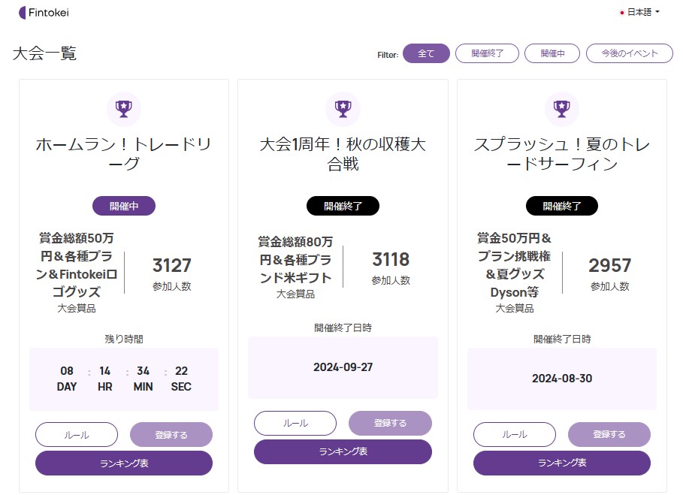Open ルール for ホームラン！トレードリーグ
Image resolution: width=683 pixels, height=495 pixels.
[77, 434]
